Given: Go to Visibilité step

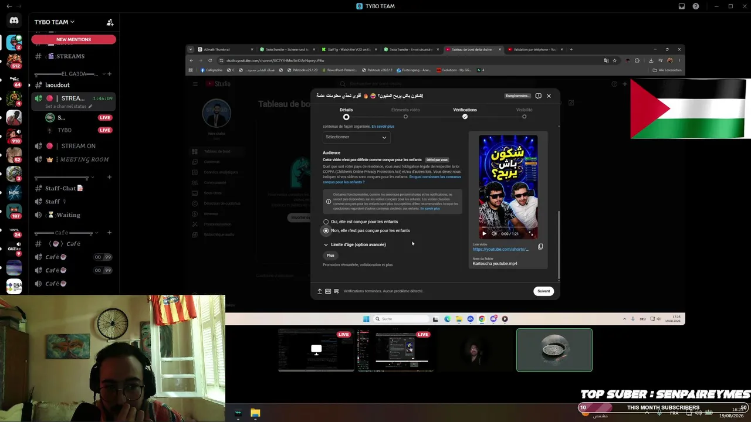Looking at the screenshot, I should click(524, 113).
